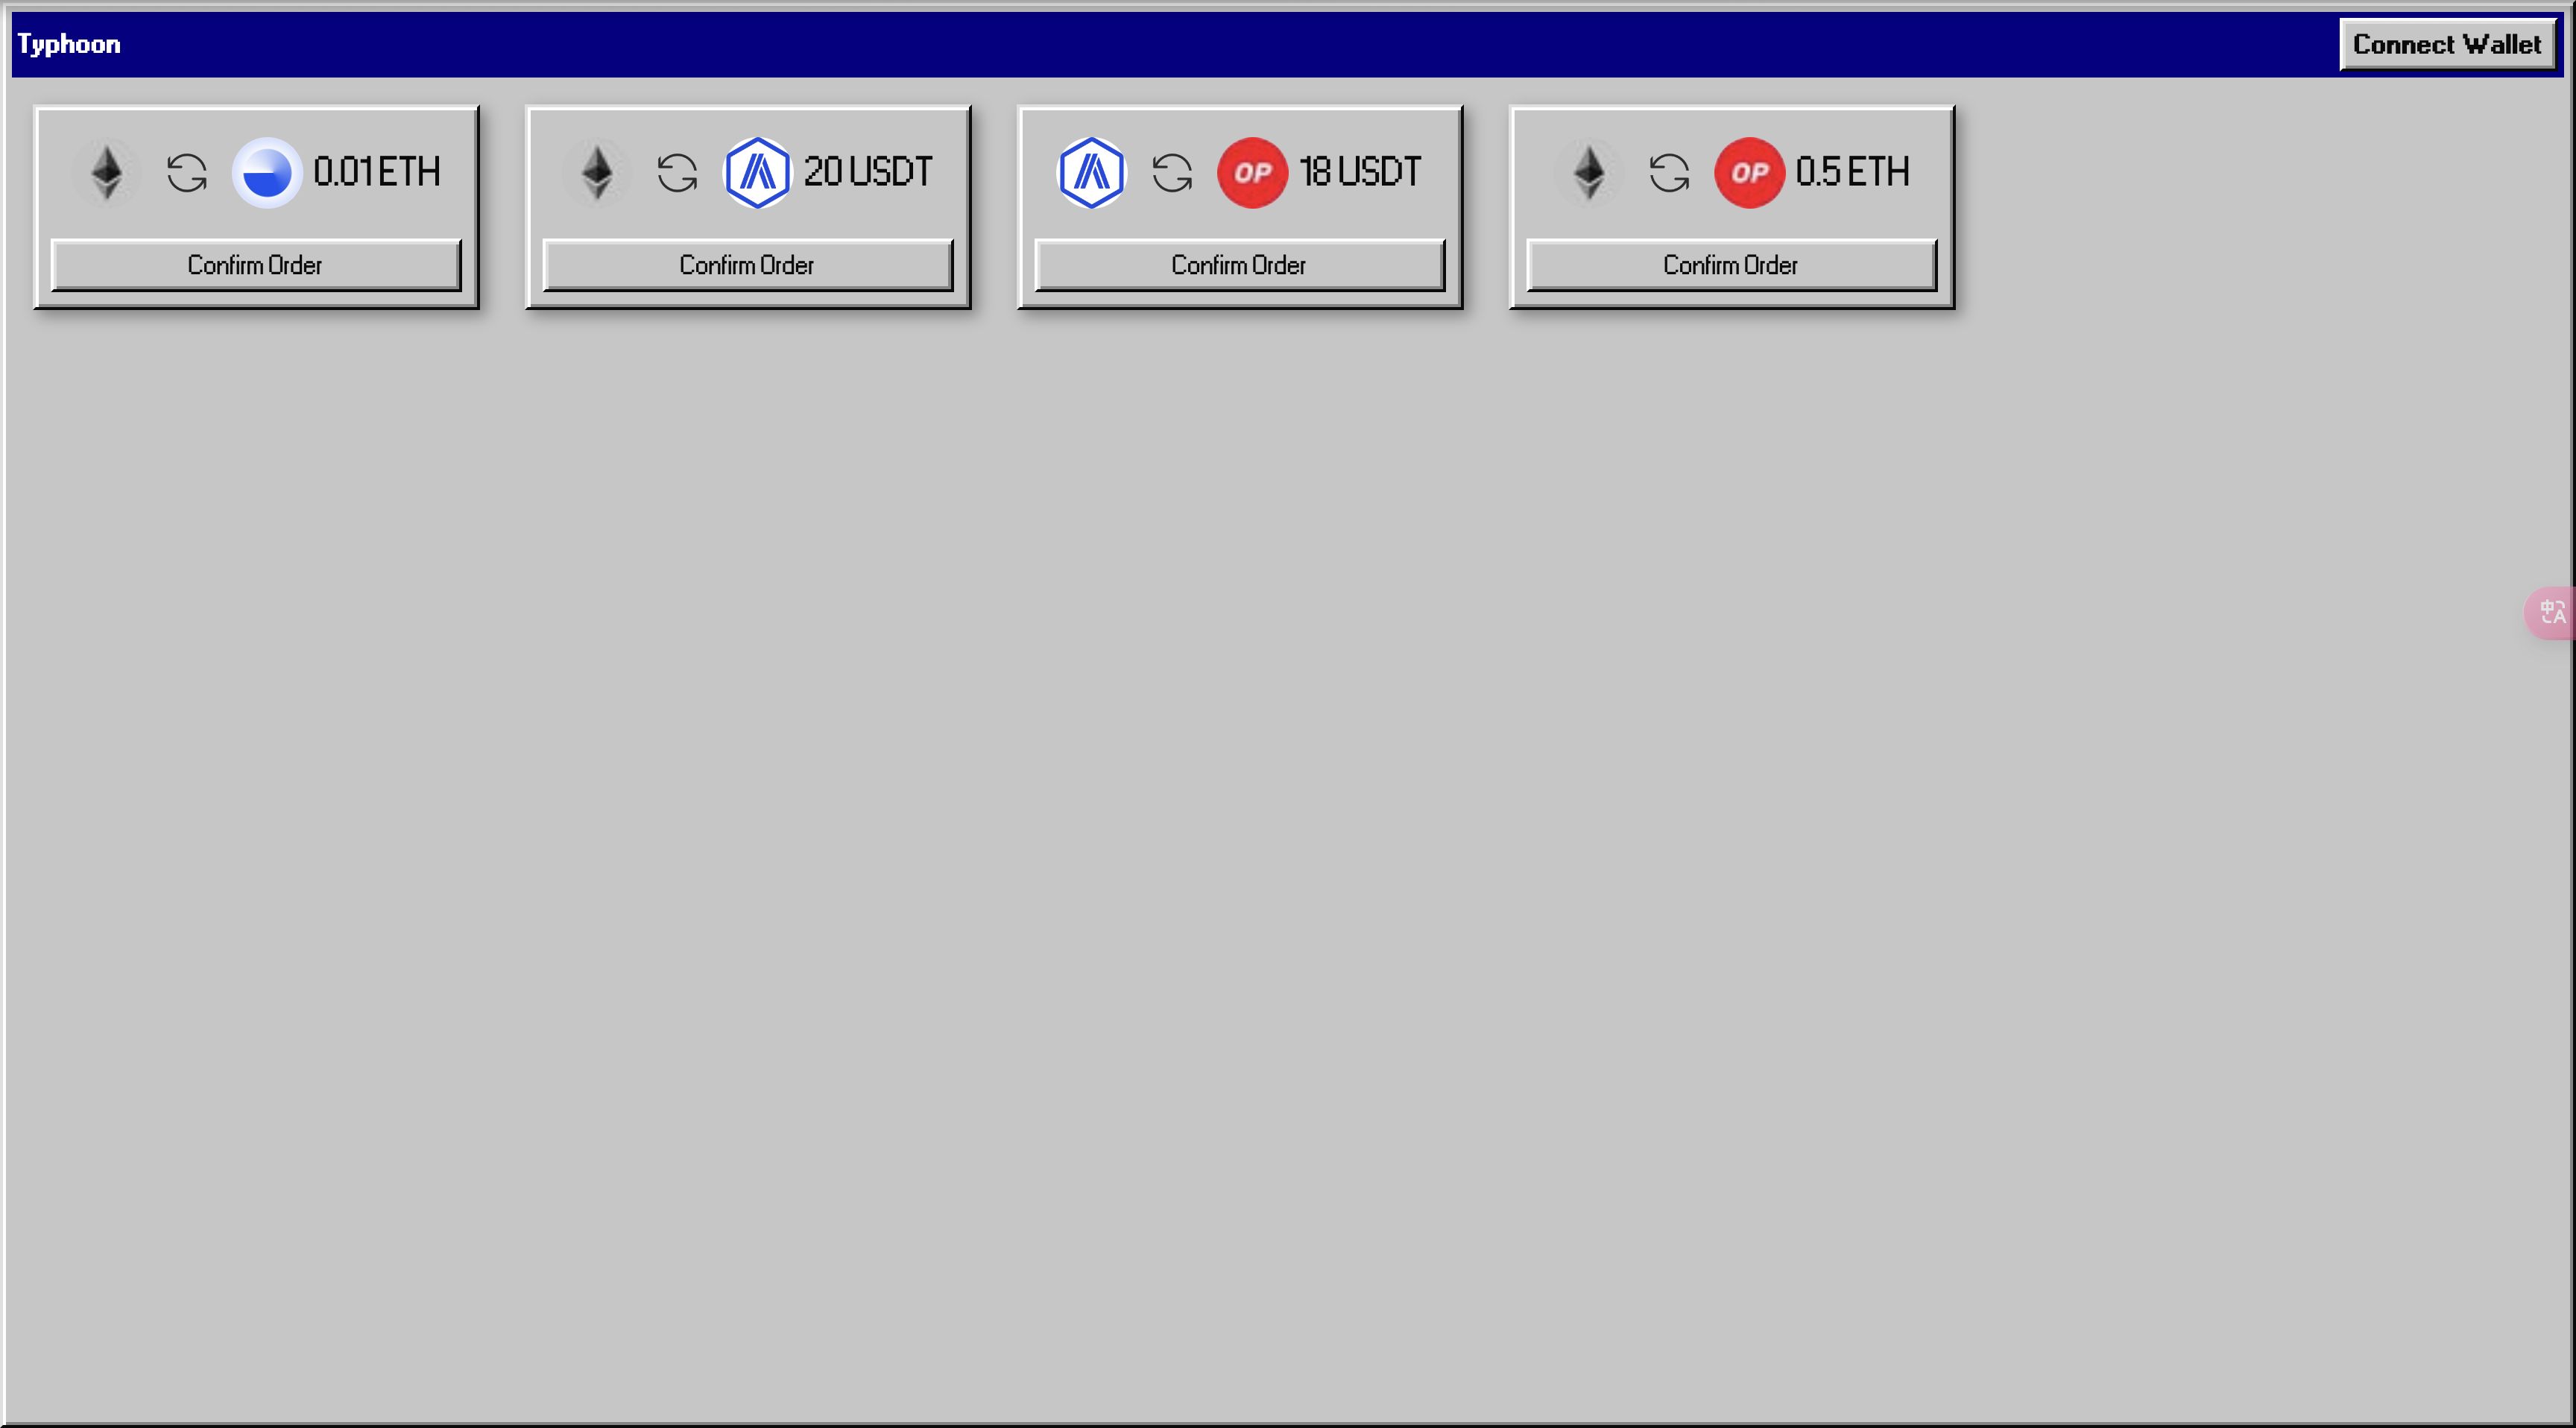This screenshot has height=1428, width=2576.
Task: Confirm Order on the 0.5 ETH card
Action: point(1730,265)
